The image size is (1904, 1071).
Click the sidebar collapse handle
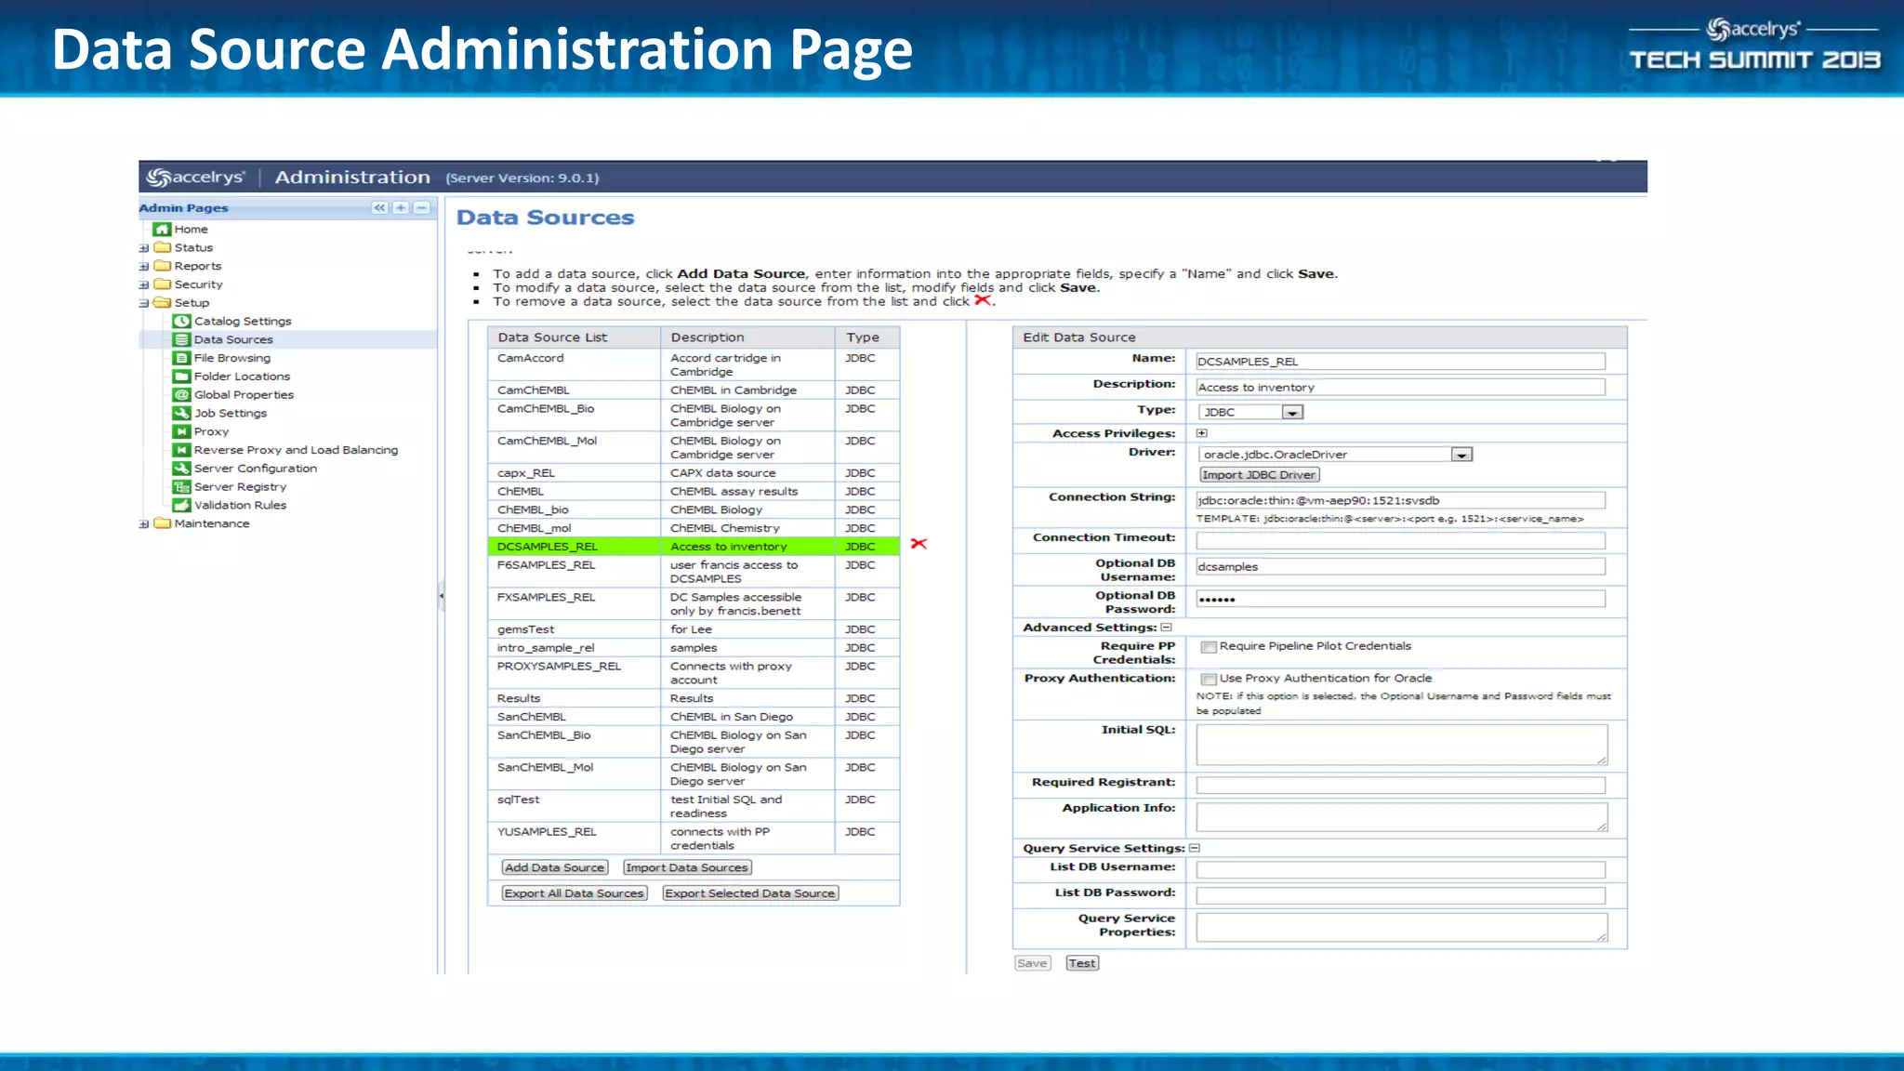click(441, 595)
